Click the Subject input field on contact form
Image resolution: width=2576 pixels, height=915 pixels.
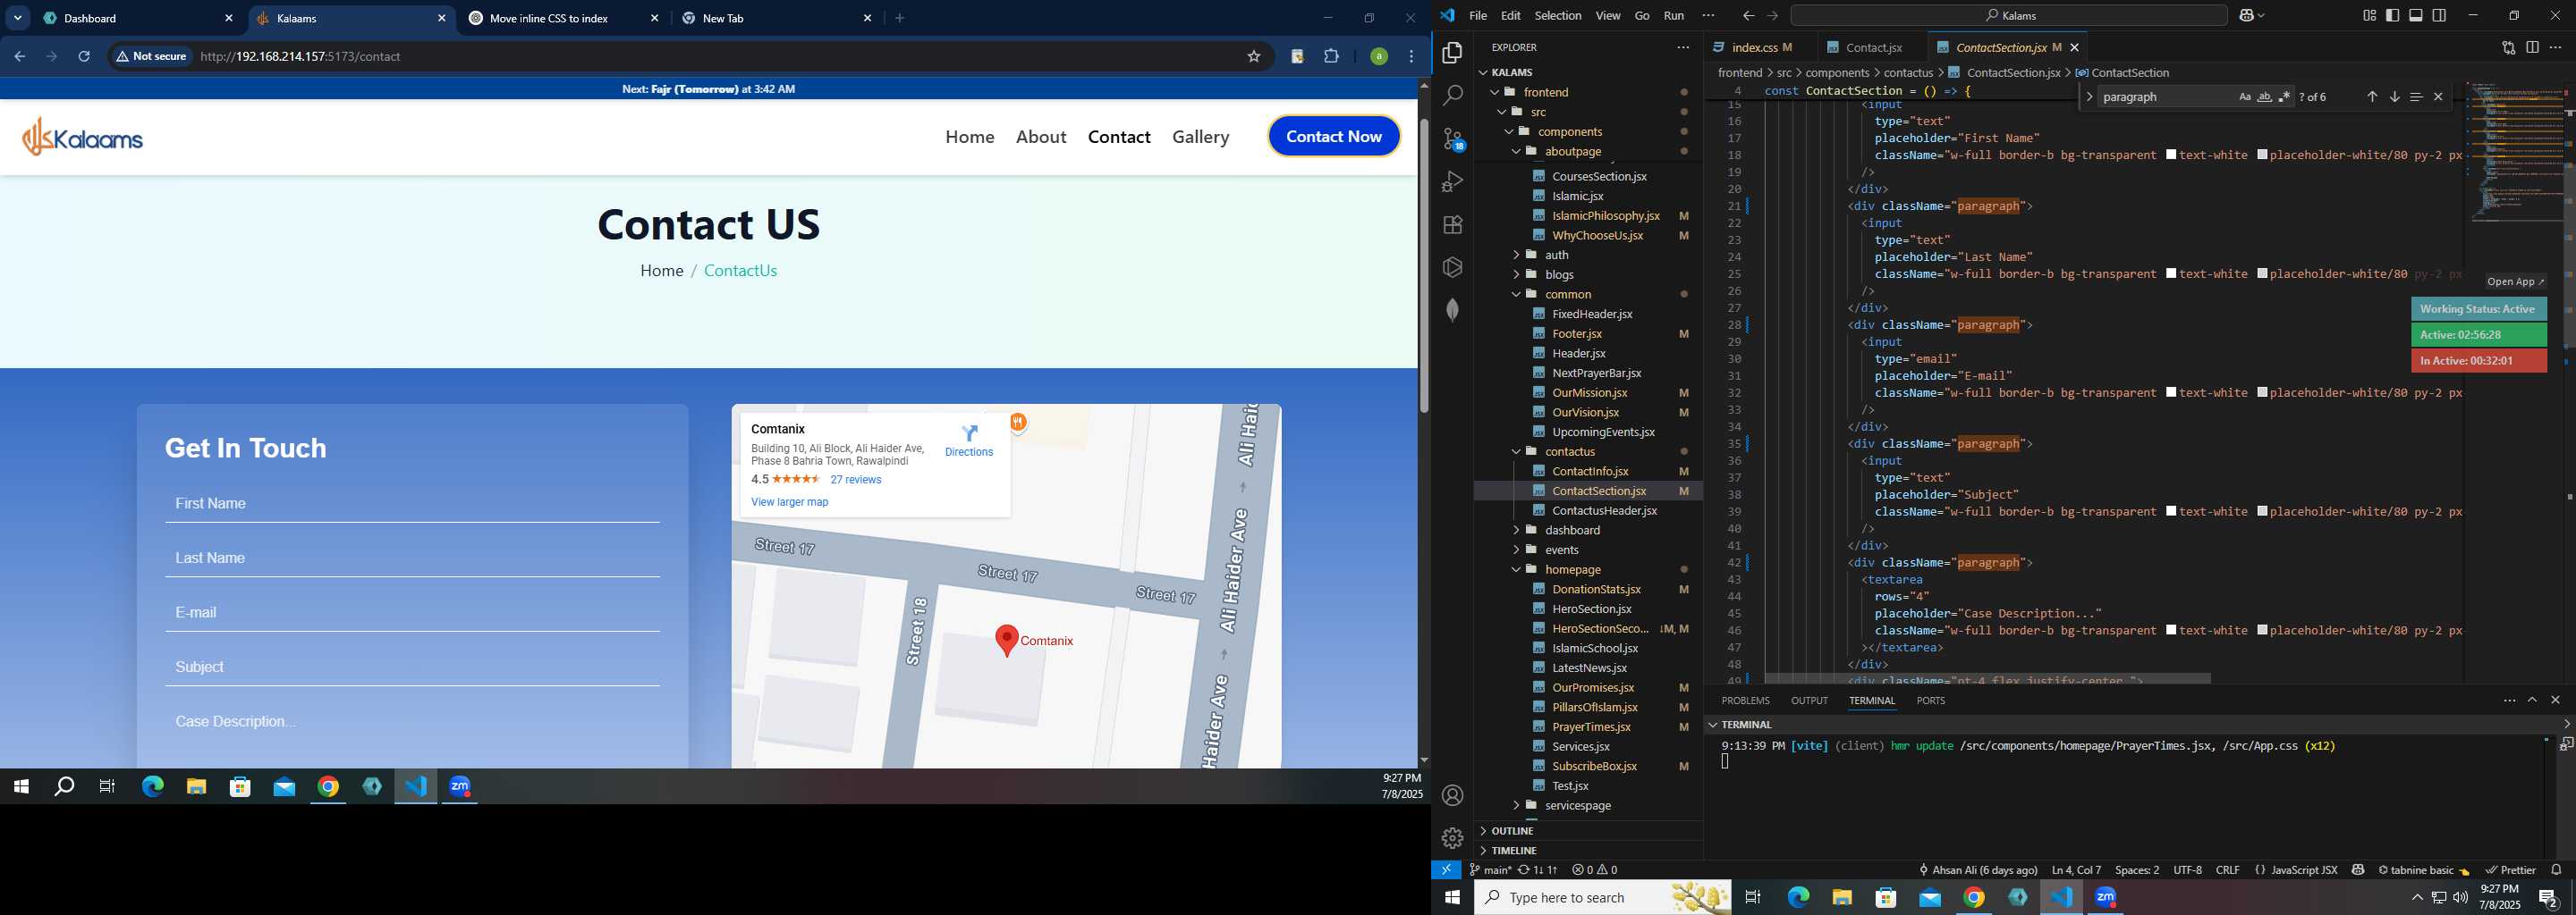[x=412, y=667]
